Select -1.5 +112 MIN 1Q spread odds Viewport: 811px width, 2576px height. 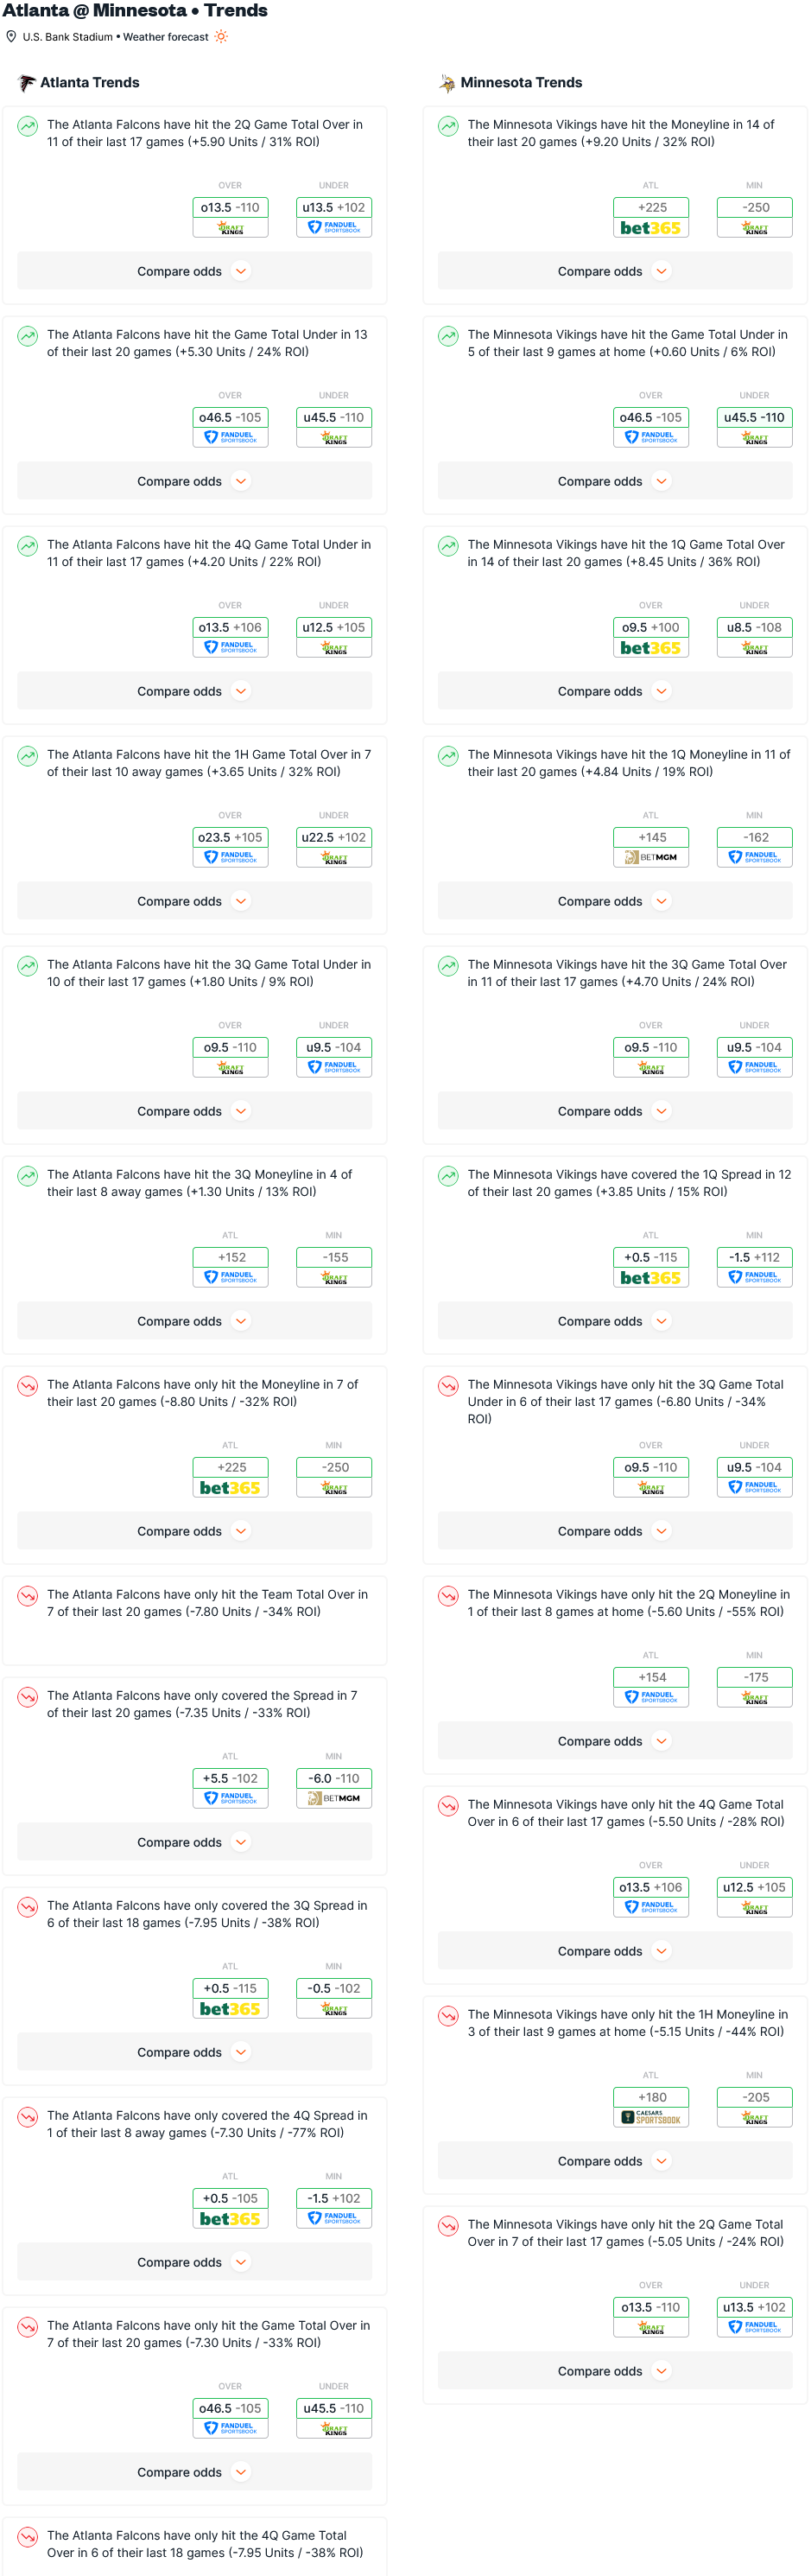pos(755,1258)
